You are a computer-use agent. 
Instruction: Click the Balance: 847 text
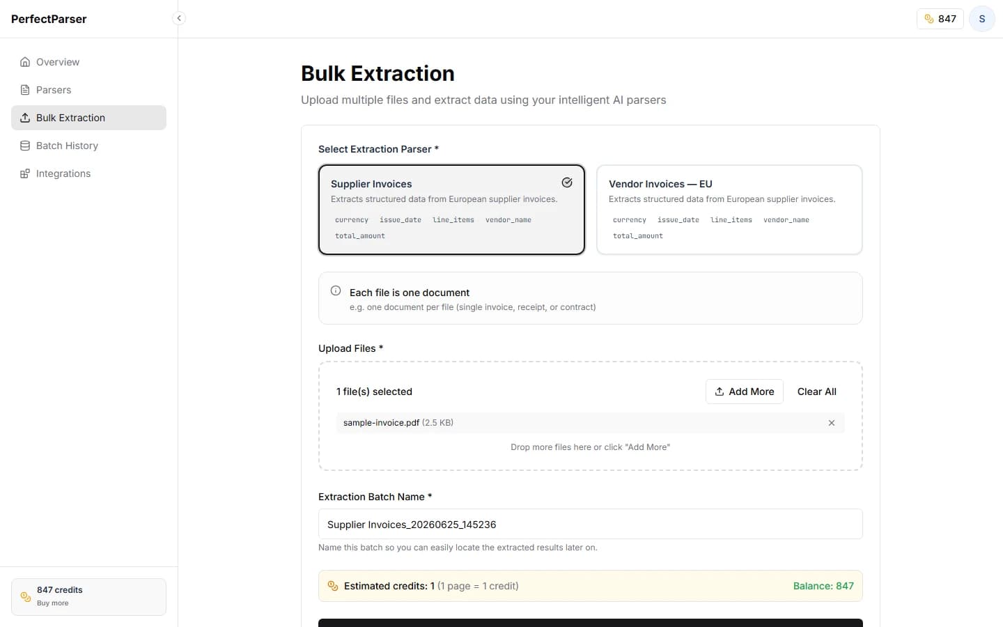click(823, 586)
